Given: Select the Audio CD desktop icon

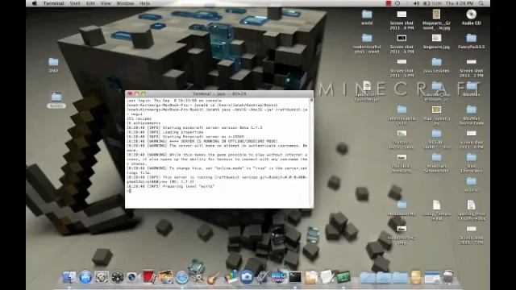Looking at the screenshot, I should pyautogui.click(x=471, y=18).
